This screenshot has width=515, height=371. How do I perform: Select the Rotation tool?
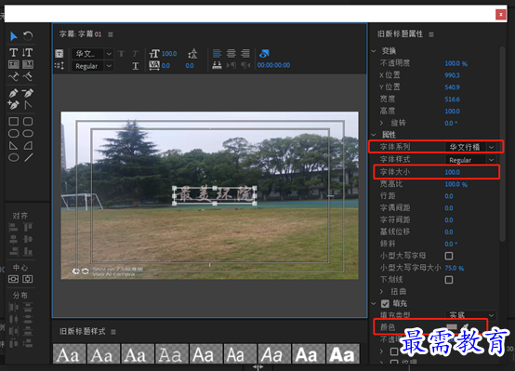point(28,35)
